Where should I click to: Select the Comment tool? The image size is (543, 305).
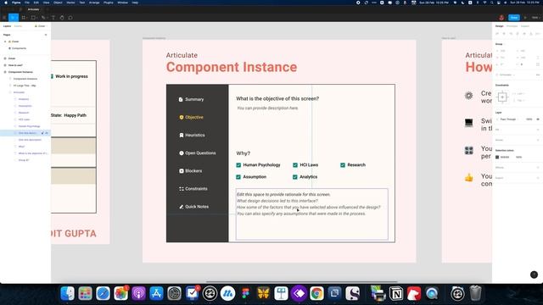(70, 18)
